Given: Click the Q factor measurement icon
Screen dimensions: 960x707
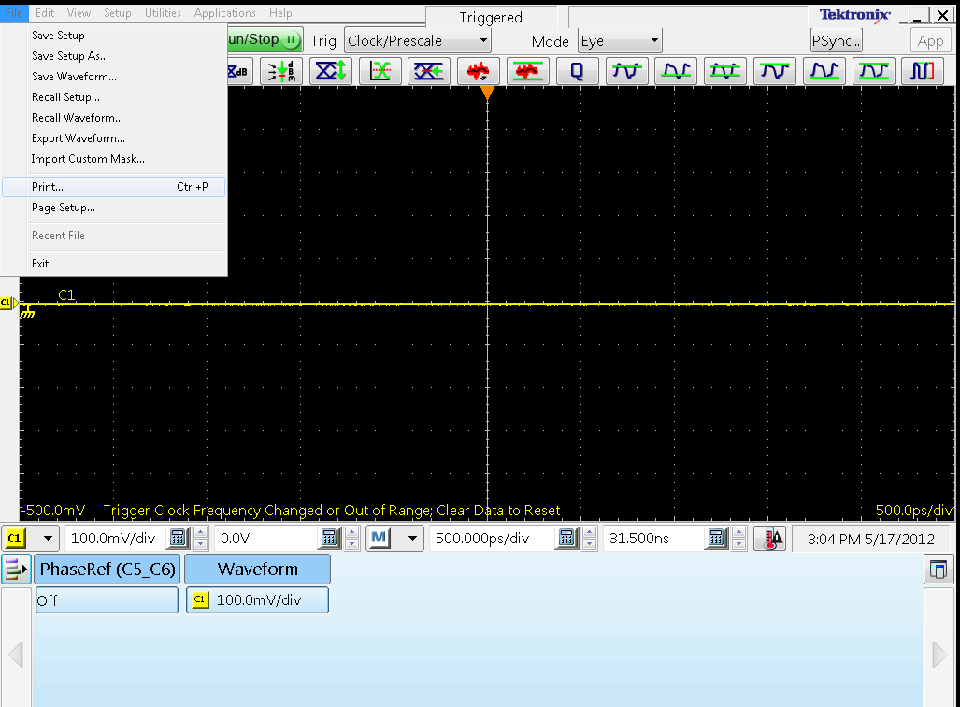Looking at the screenshot, I should point(577,71).
